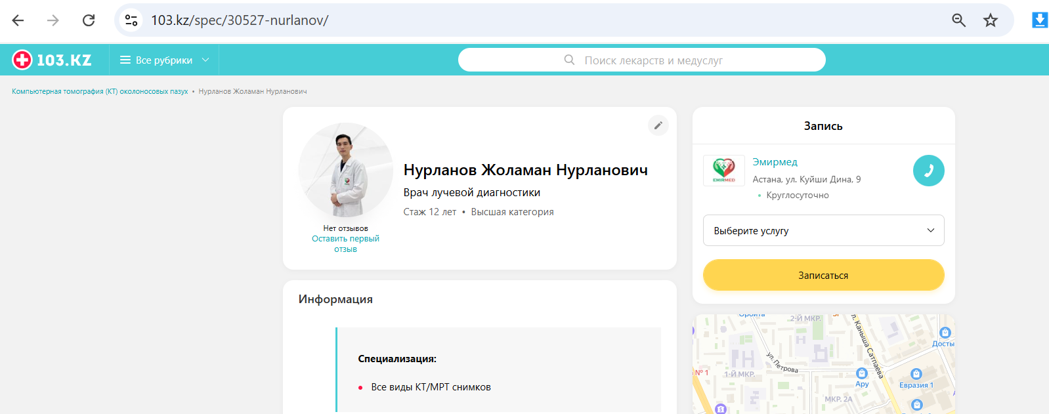This screenshot has height=414, width=1049.
Task: Click the address Астана, ул. Куйши Дина, 9
Action: pos(806,179)
